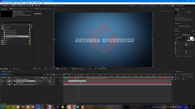
Task: Hide the Black Solid 1 layer
Action: click(x=1, y=83)
